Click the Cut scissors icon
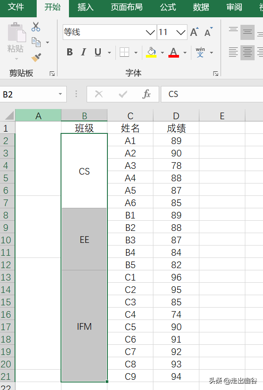 click(36, 27)
